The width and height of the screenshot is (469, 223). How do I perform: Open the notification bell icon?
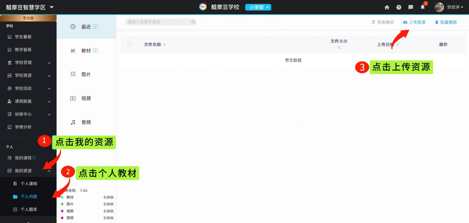423,7
